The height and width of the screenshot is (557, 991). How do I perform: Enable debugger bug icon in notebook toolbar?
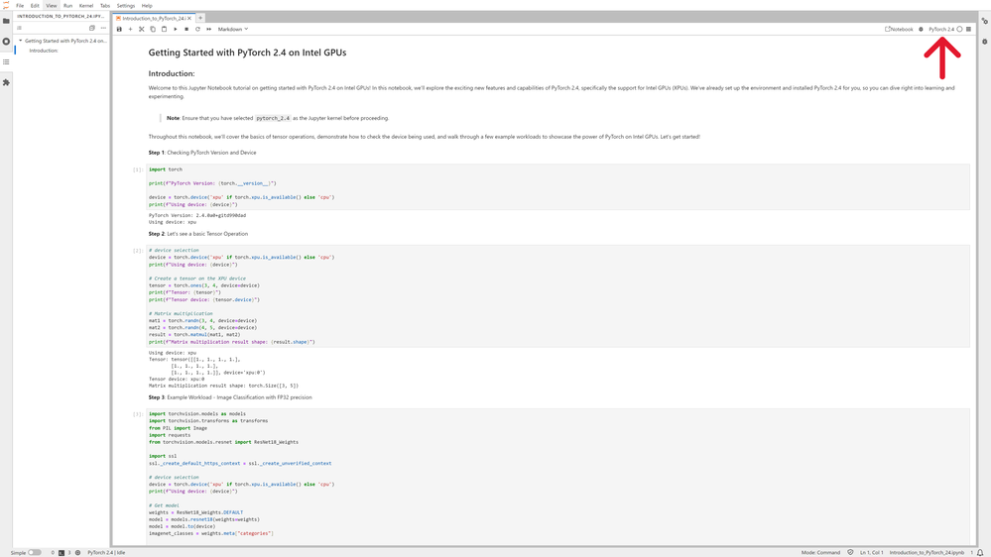921,29
